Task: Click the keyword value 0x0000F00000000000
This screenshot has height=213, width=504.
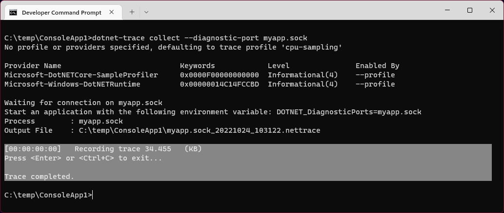Action: click(219, 75)
